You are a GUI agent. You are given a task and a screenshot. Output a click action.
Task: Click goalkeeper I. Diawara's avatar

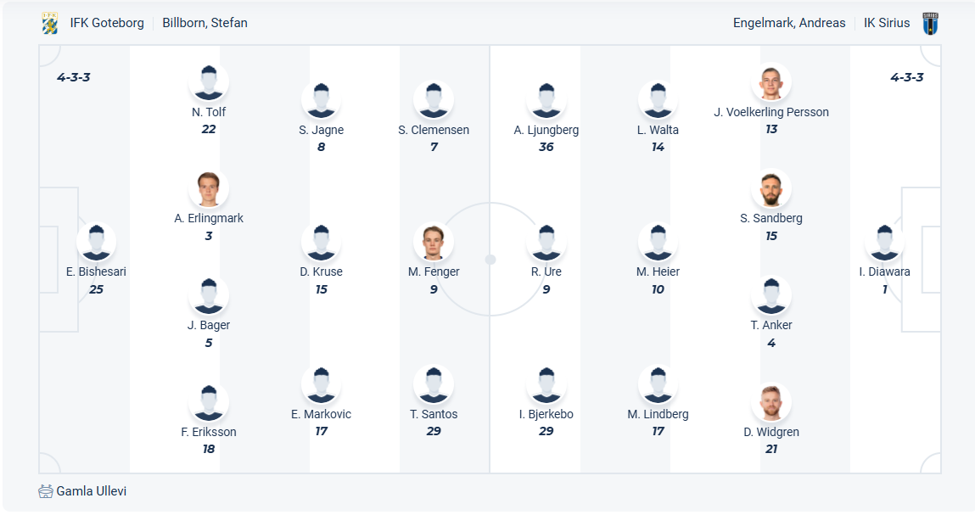(884, 243)
